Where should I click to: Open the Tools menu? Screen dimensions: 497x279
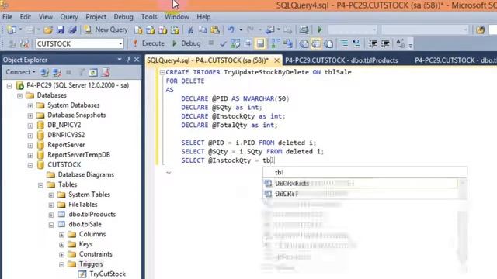pyautogui.click(x=149, y=17)
